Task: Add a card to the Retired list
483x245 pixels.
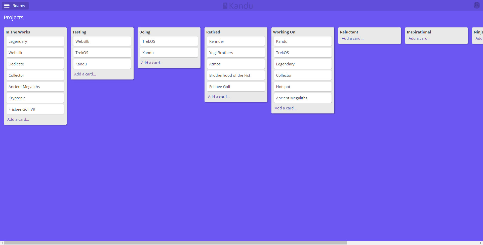Action: pos(219,97)
